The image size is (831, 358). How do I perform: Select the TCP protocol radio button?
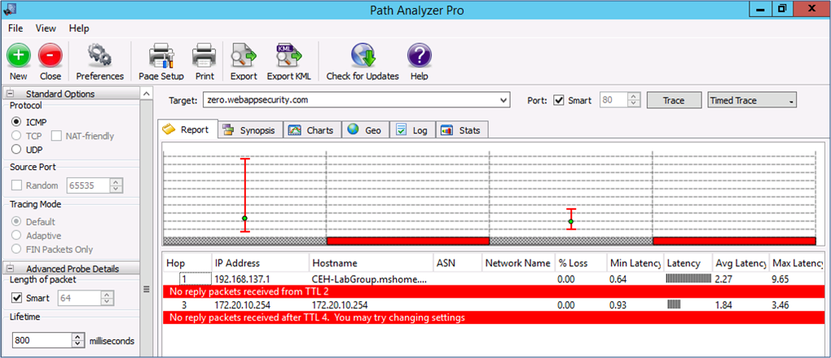click(16, 136)
